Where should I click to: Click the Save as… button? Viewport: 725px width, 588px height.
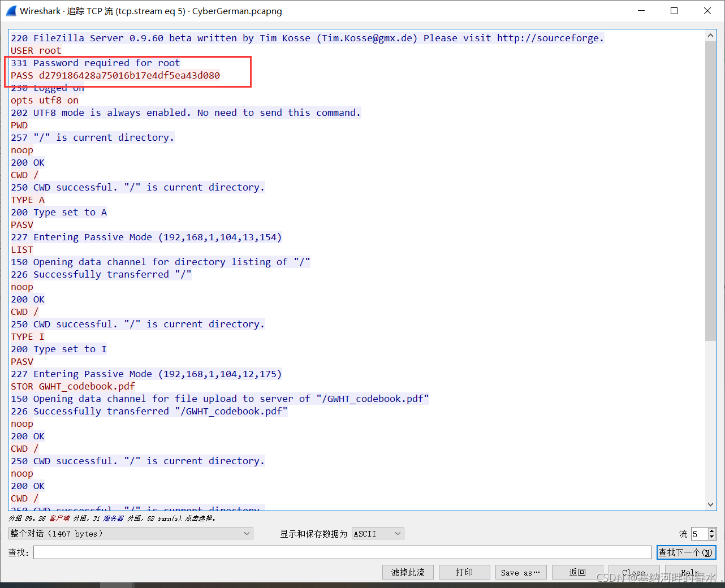521,572
